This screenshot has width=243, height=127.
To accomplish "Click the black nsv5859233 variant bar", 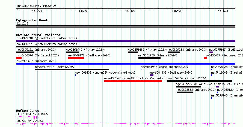I will pyautogui.click(x=174, y=52).
